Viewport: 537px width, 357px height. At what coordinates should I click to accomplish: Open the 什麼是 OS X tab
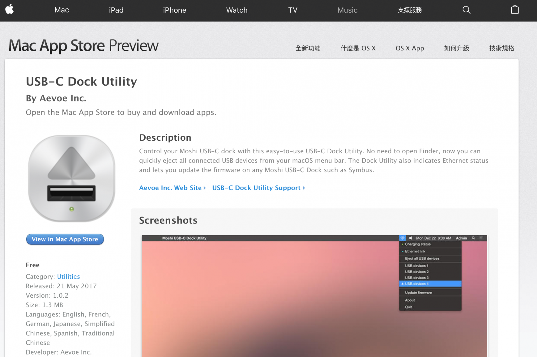[x=358, y=48]
